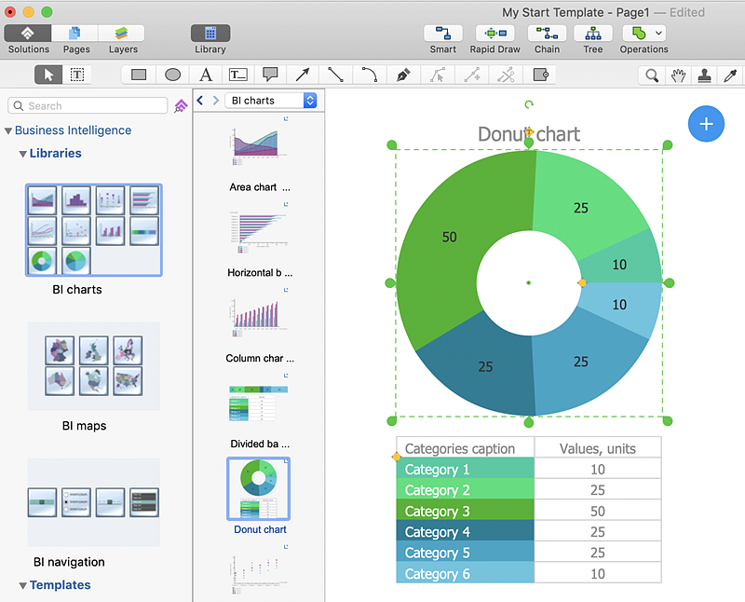The height and width of the screenshot is (602, 745).
Task: Select the Smart connector mode
Action: pos(443,34)
